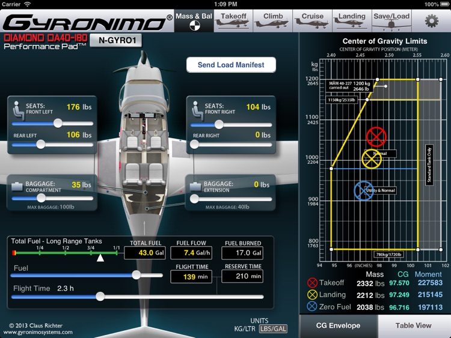Send the Load Manifest
Screen dimensions: 451x338
pos(231,65)
